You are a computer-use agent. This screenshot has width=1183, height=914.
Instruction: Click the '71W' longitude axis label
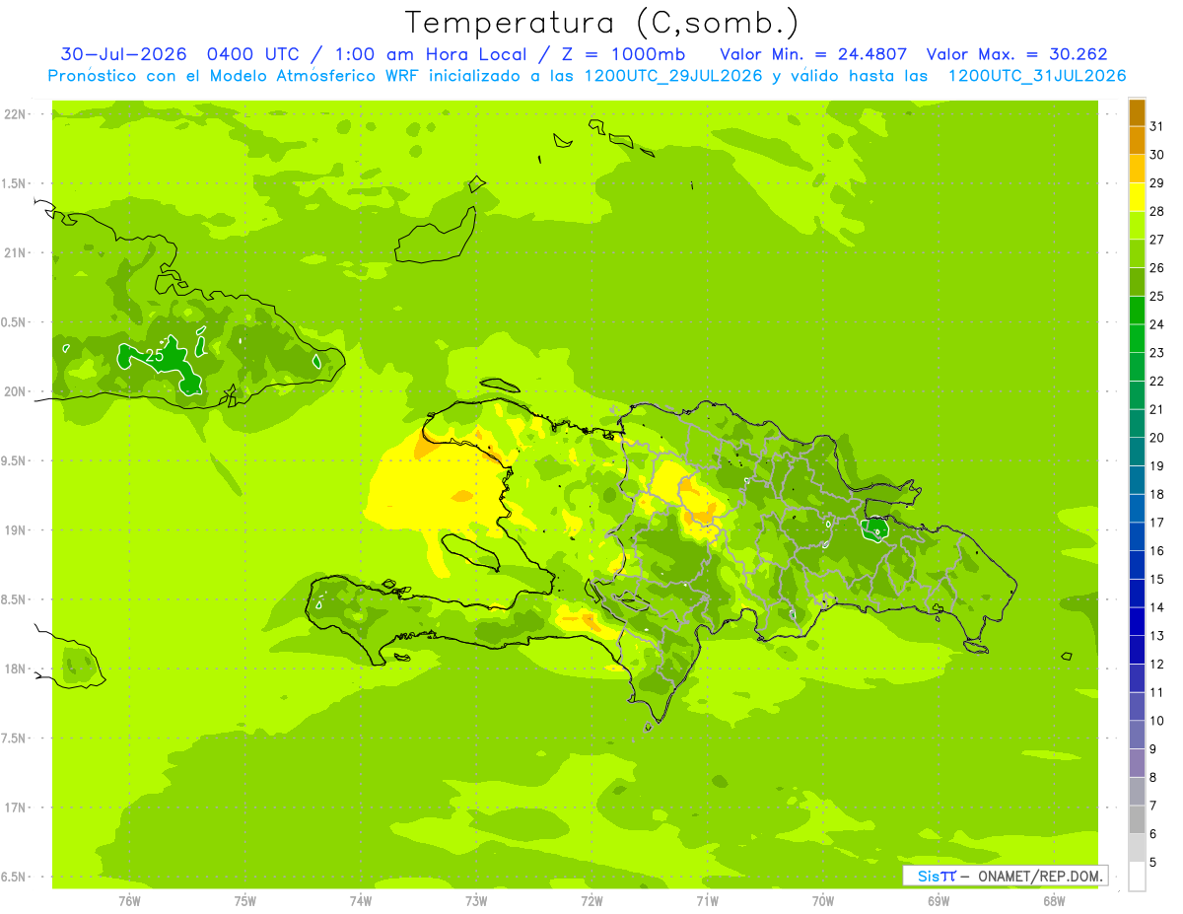707,901
